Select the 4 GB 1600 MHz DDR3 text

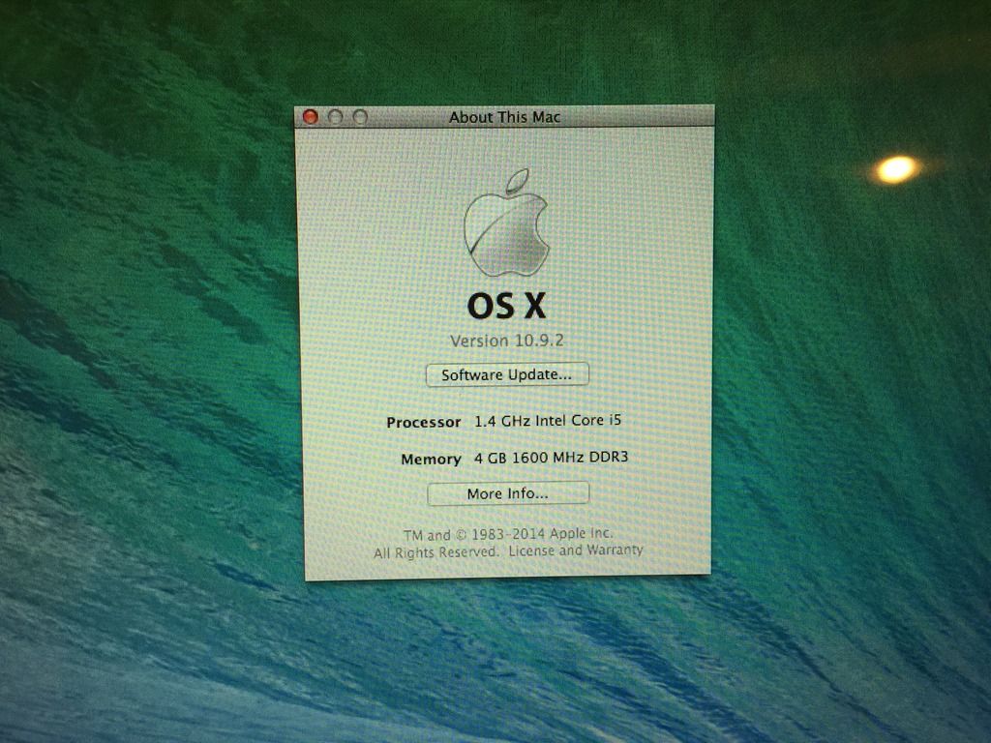[551, 457]
